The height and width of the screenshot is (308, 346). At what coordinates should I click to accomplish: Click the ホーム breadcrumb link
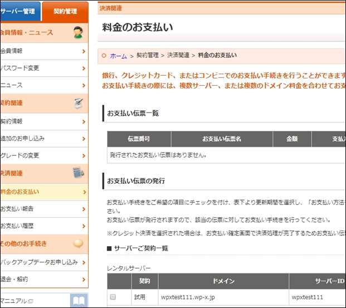click(x=119, y=56)
